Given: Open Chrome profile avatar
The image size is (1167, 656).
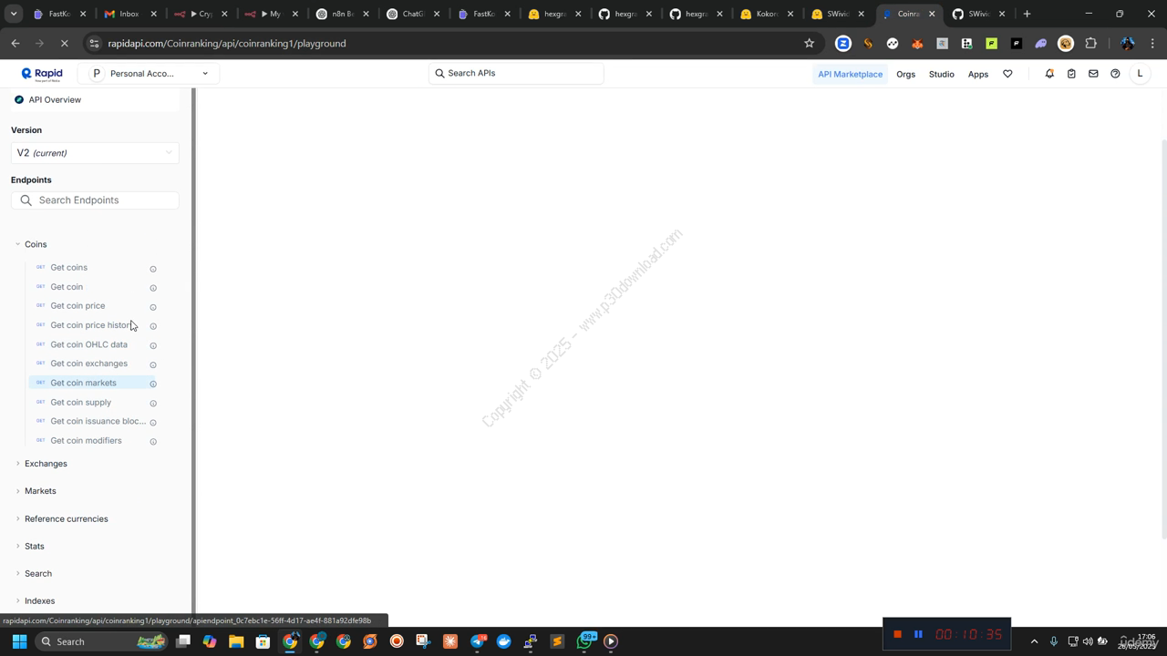Looking at the screenshot, I should click(1128, 43).
